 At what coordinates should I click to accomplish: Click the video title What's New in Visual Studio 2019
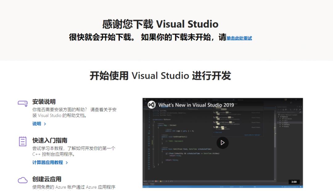[x=196, y=105]
